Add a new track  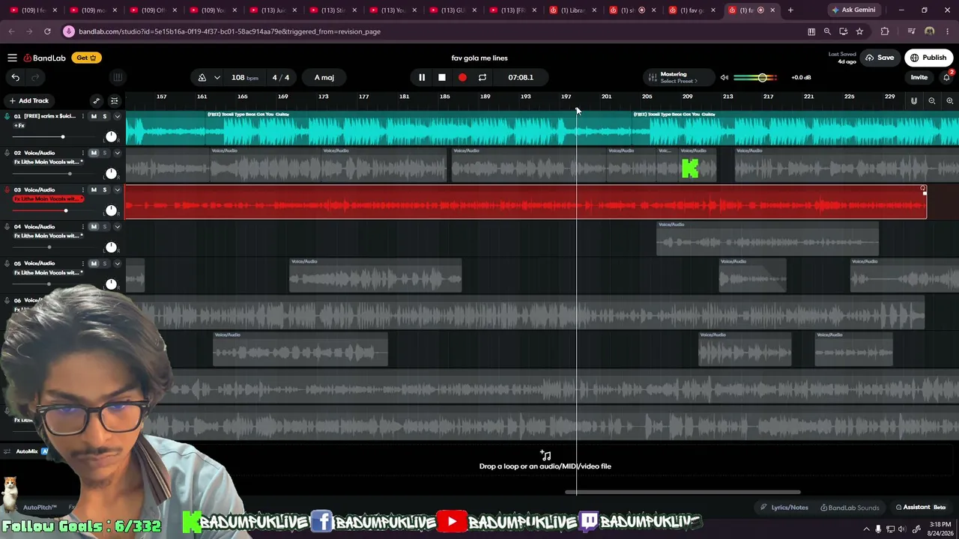(28, 100)
